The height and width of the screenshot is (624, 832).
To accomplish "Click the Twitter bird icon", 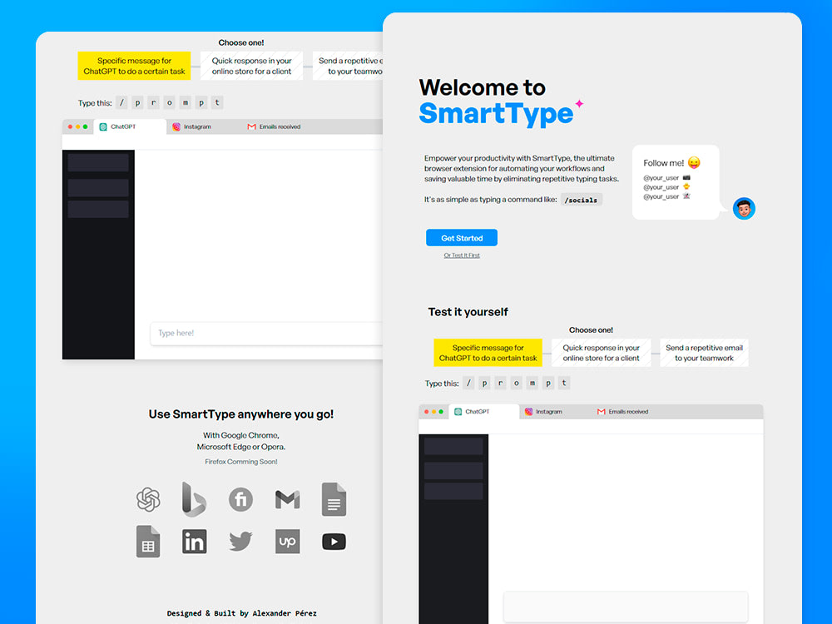I will tap(240, 542).
